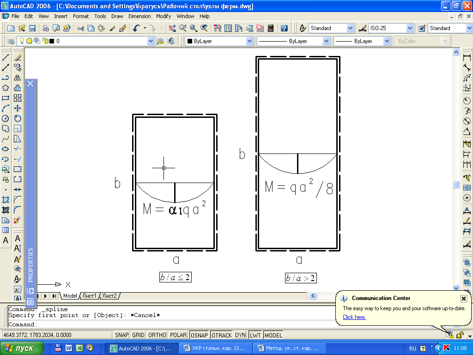The height and width of the screenshot is (355, 473).
Task: Open the Dimension menu
Action: pos(139,16)
